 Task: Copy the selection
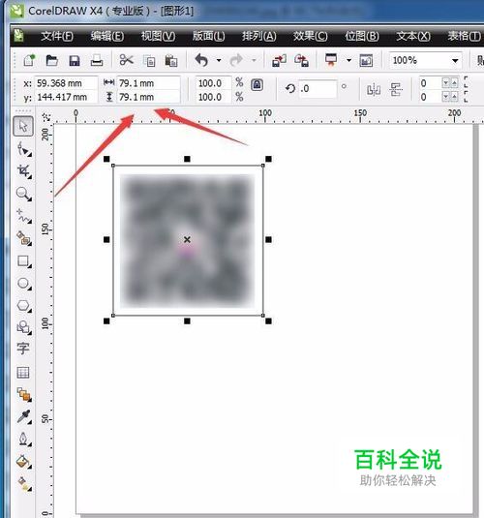150,61
